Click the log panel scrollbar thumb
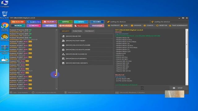 tap(187, 45)
